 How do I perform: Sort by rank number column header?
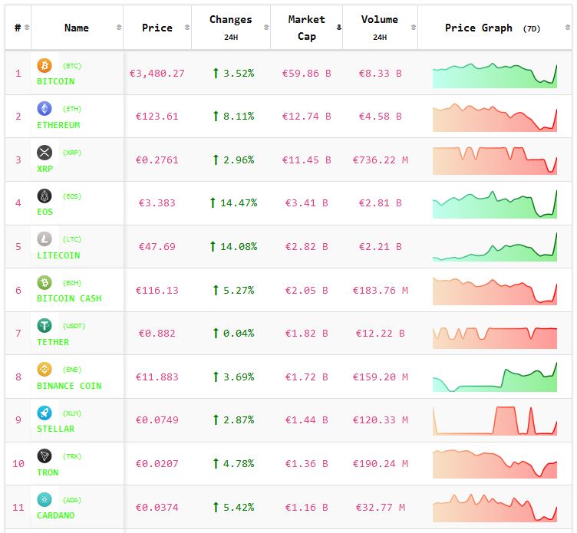coord(18,28)
